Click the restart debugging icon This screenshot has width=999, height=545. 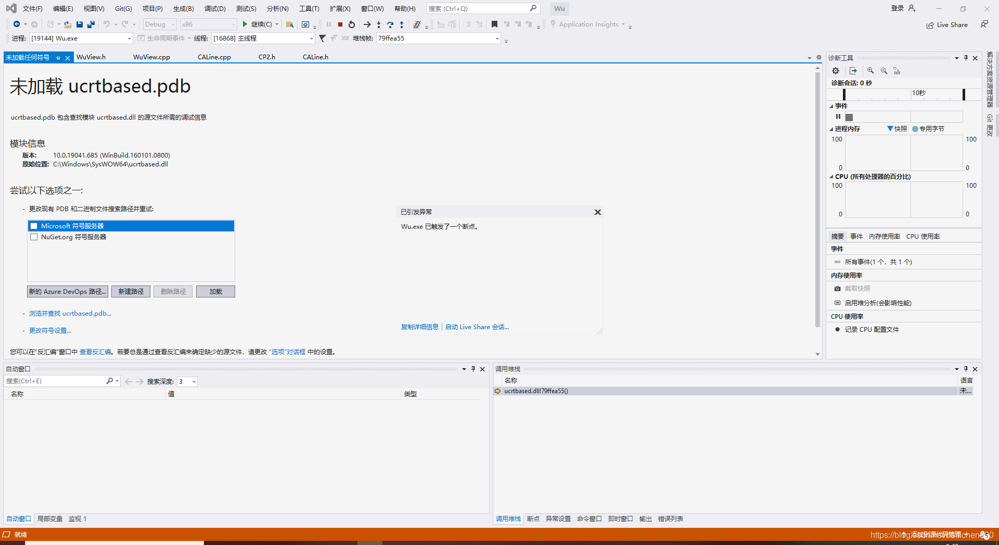tap(352, 24)
